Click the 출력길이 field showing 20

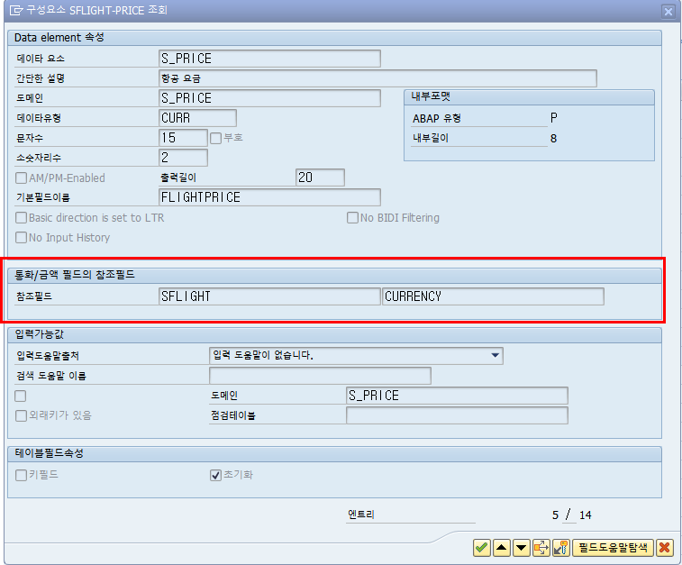(320, 178)
